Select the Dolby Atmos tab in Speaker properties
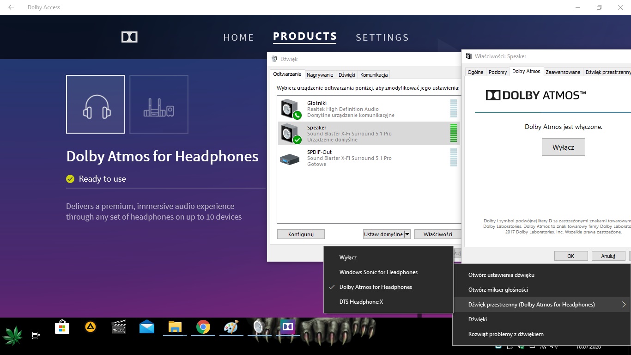The image size is (631, 355). [526, 71]
